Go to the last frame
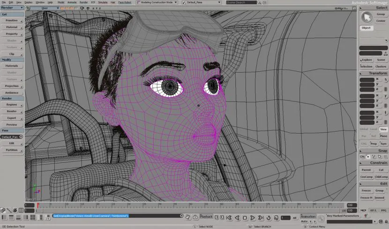This screenshot has width=389, height=229. point(261,218)
